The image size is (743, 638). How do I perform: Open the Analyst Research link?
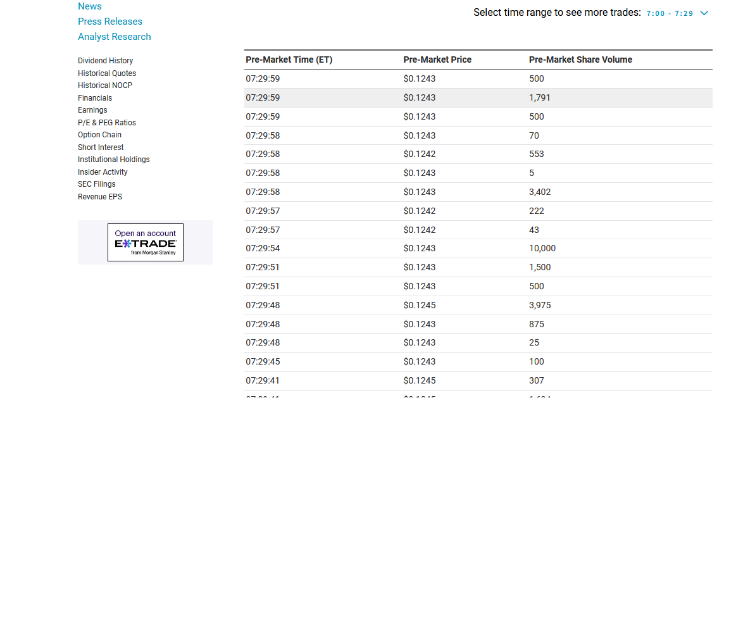tap(114, 37)
